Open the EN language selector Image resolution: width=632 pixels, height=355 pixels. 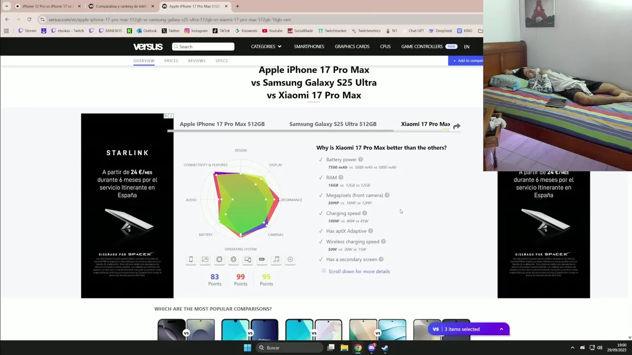tap(467, 46)
